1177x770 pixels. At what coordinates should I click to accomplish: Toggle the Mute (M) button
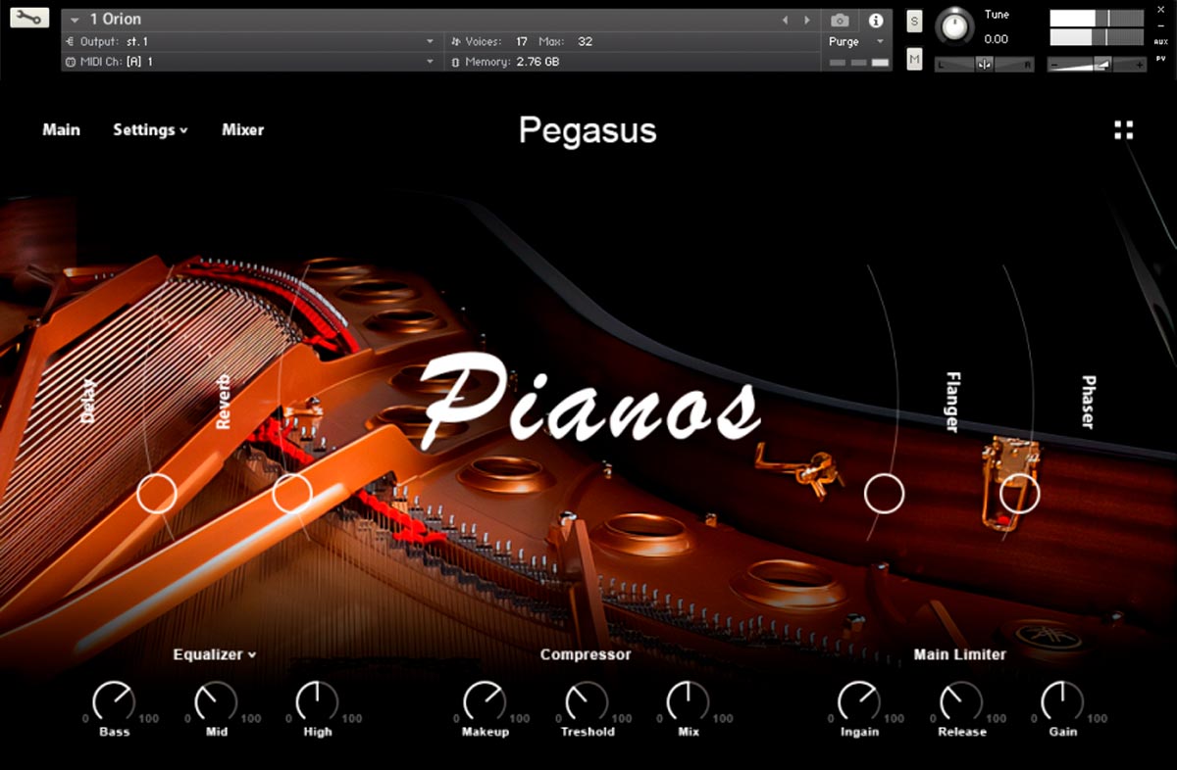tap(914, 59)
